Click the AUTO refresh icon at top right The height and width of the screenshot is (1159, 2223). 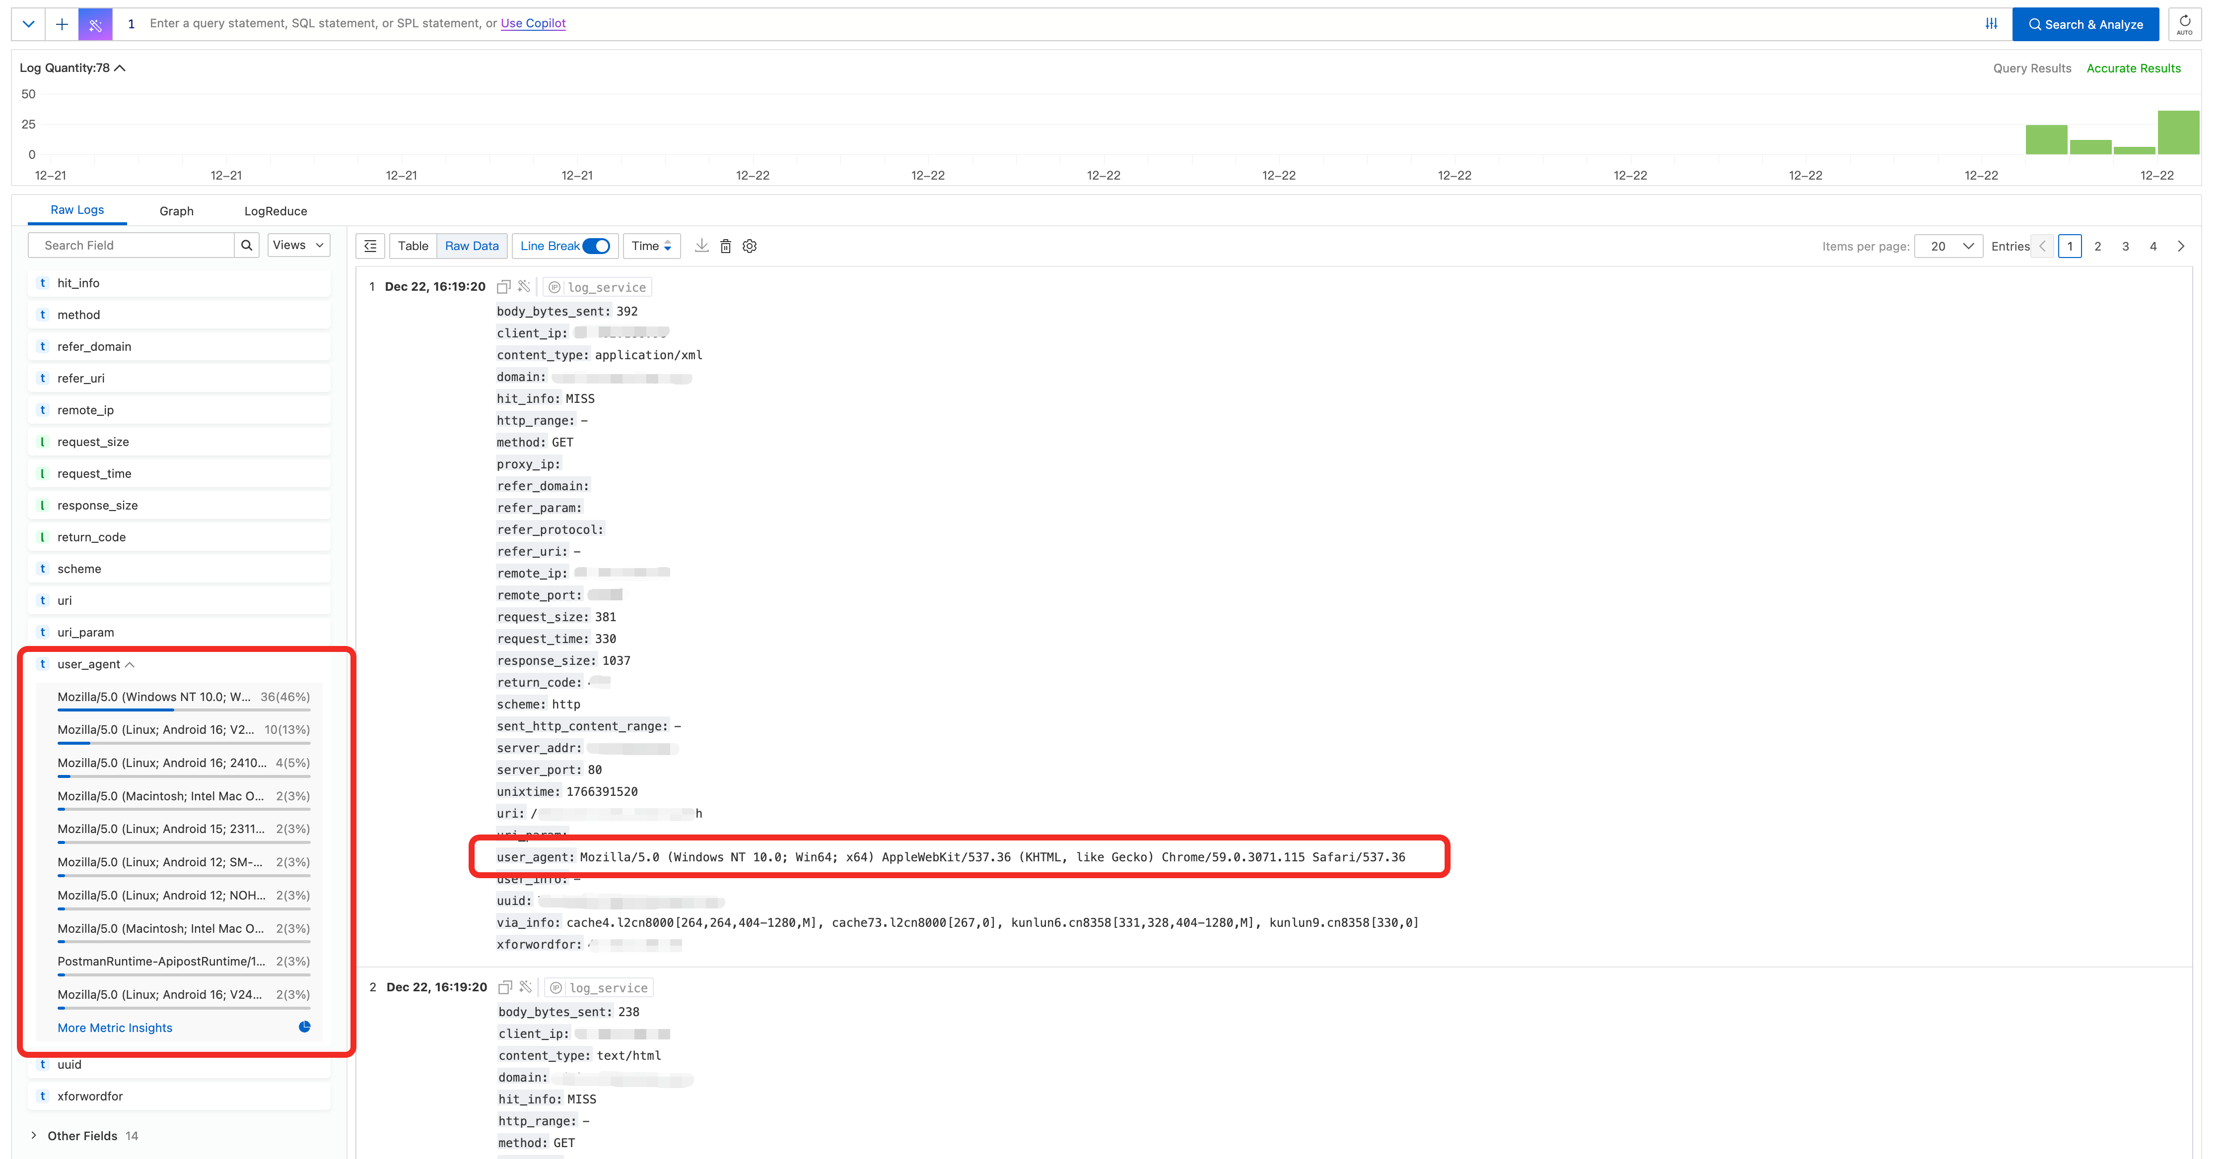tap(2184, 24)
